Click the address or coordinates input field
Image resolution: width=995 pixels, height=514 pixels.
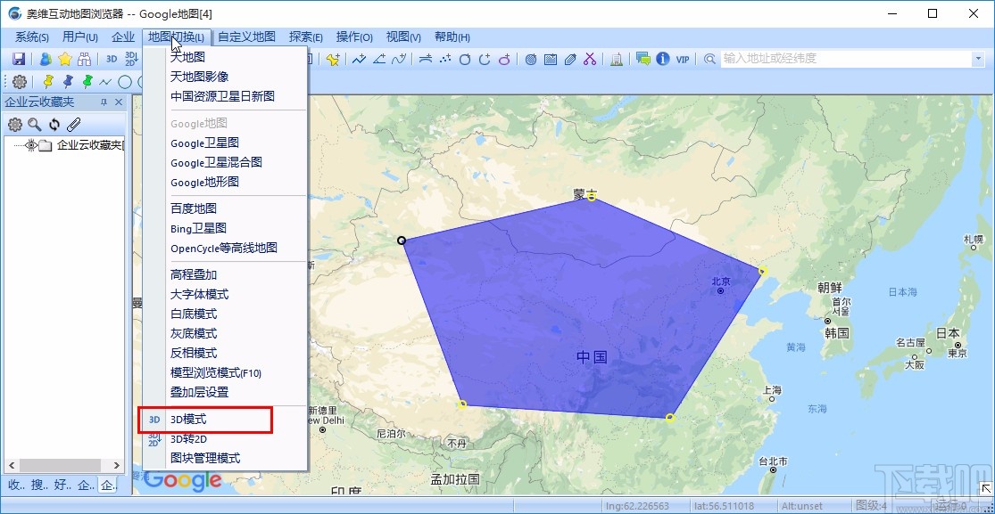846,59
